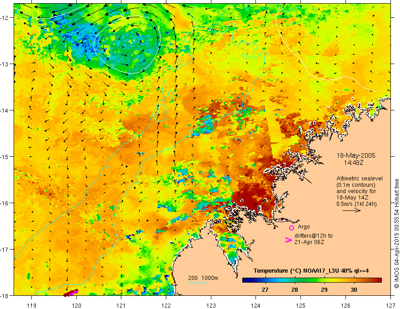This screenshot has width=400, height=309.
Task: Click the "and velocity for" text
Action: coord(356,191)
